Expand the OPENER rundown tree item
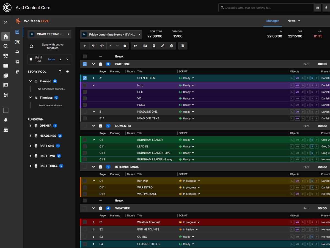 point(31,126)
